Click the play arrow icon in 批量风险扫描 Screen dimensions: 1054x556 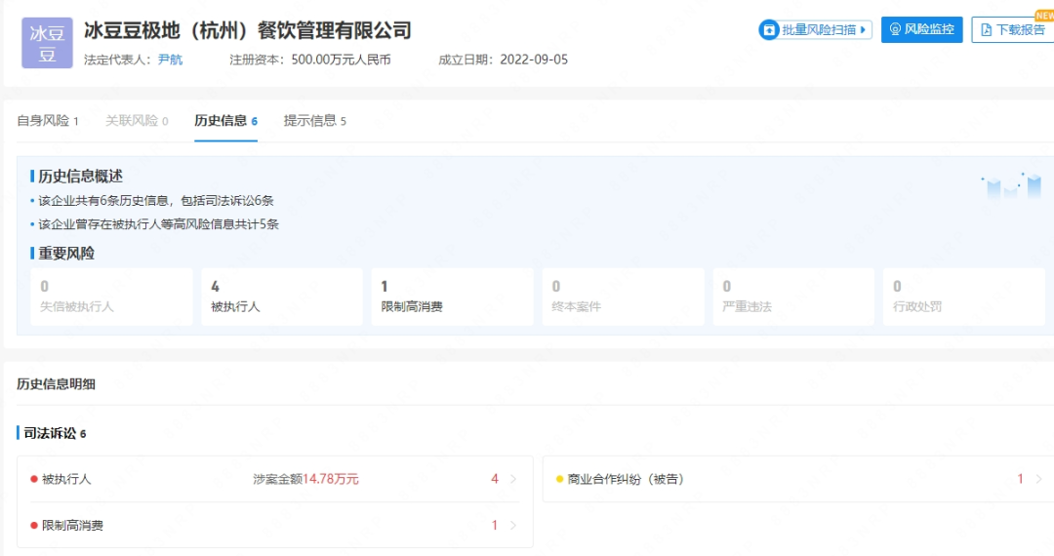click(863, 29)
